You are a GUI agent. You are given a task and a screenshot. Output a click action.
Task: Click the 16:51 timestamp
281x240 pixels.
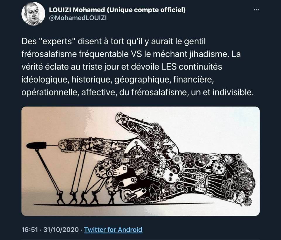point(30,229)
